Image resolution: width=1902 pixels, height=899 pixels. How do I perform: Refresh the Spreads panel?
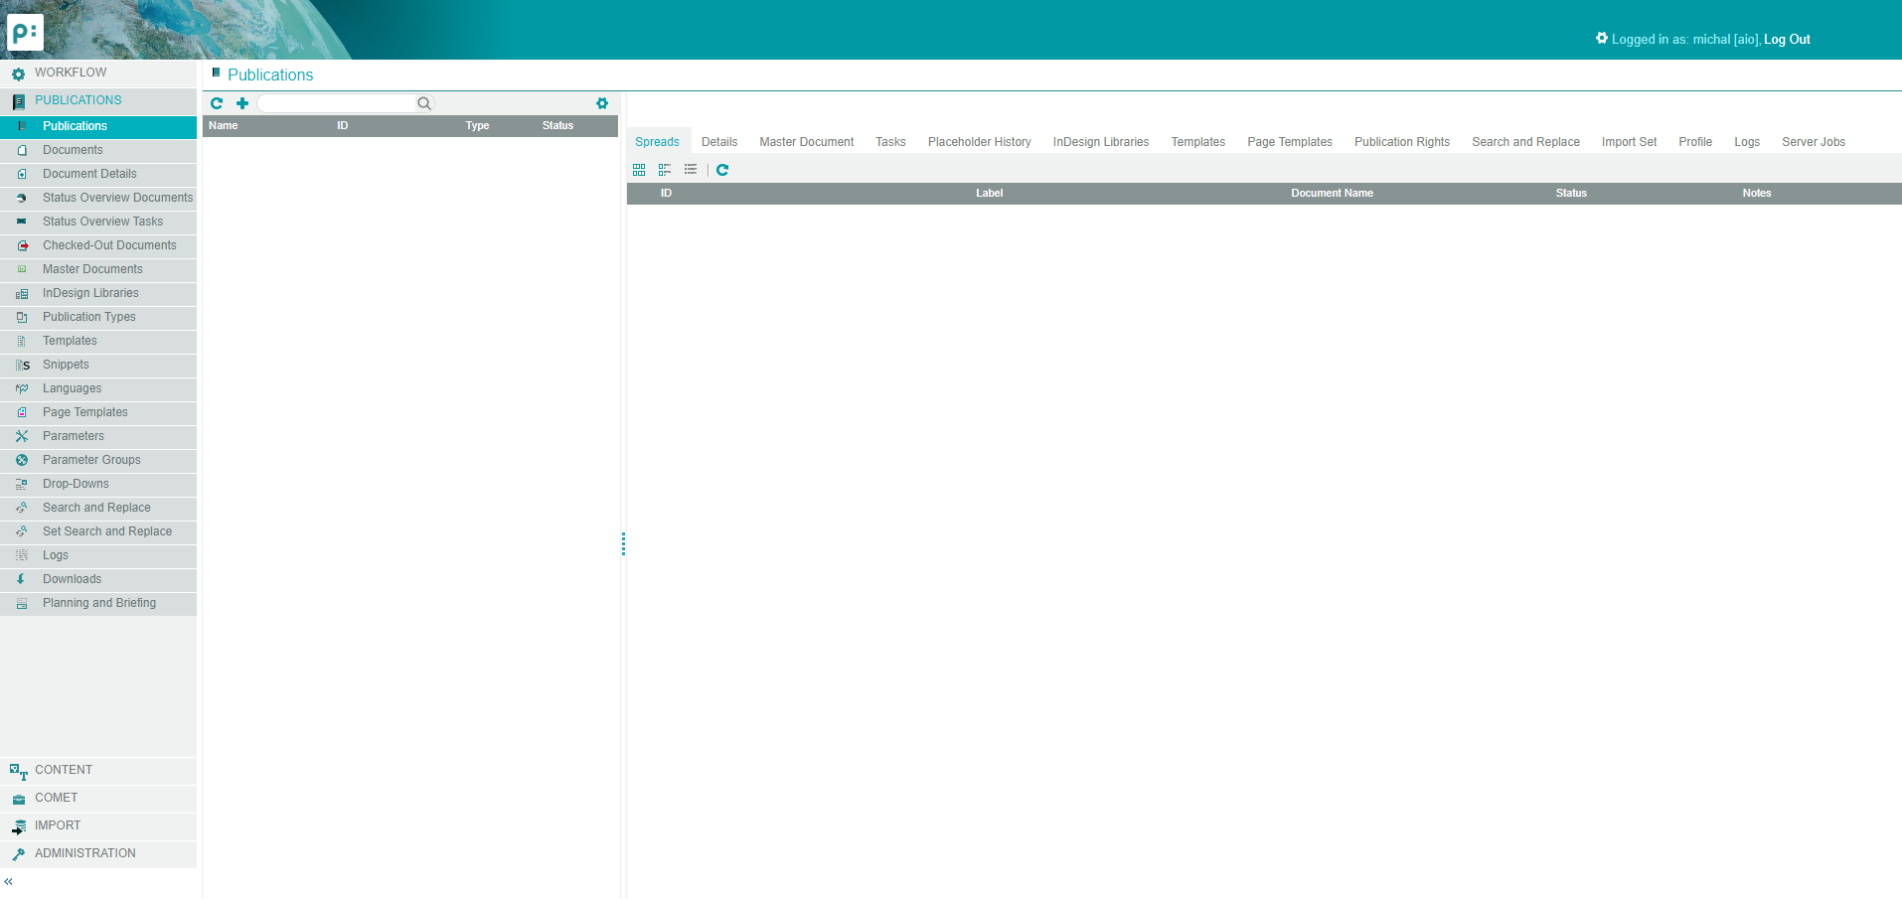(722, 170)
